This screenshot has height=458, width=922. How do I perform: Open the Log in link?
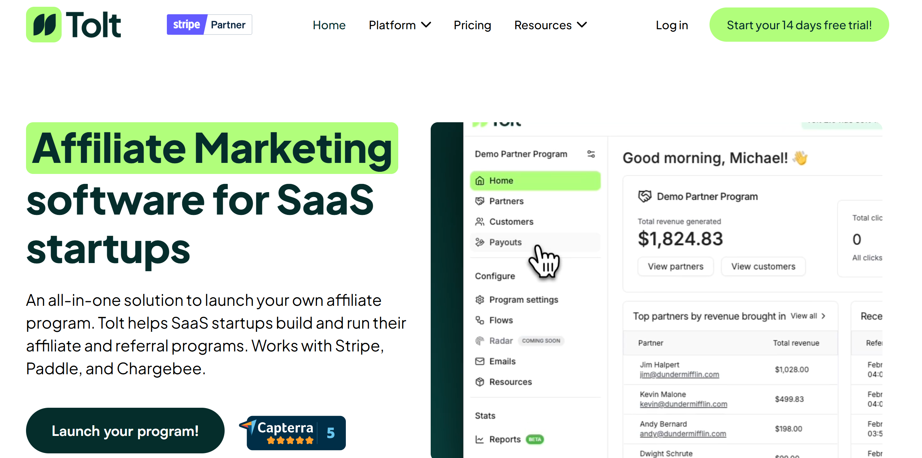[672, 25]
